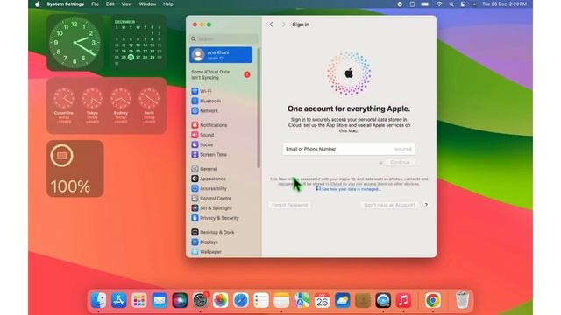561x315 pixels.
Task: Open the Apple menu
Action: point(38,4)
